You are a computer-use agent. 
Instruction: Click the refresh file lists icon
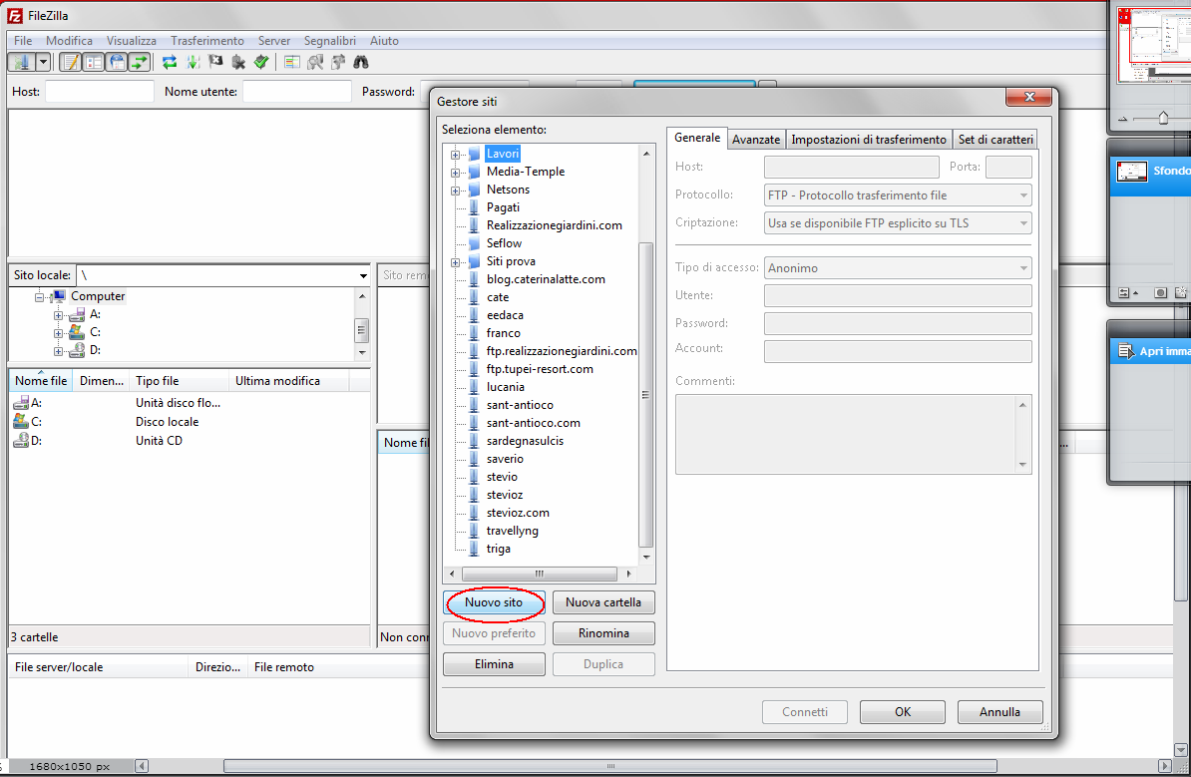(170, 62)
